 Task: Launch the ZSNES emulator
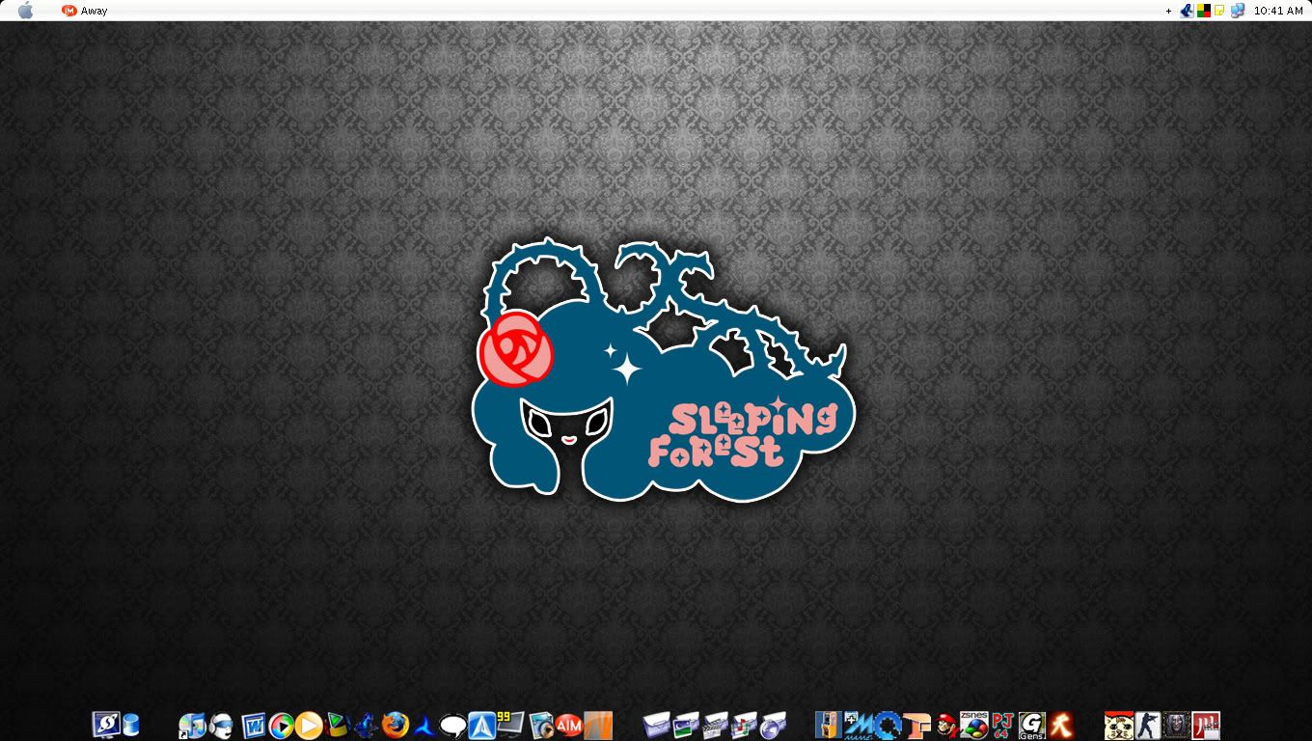click(x=973, y=725)
